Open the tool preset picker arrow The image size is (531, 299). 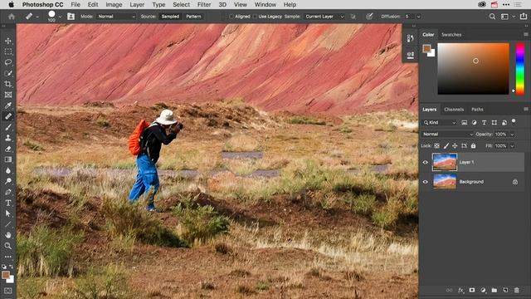pyautogui.click(x=37, y=17)
